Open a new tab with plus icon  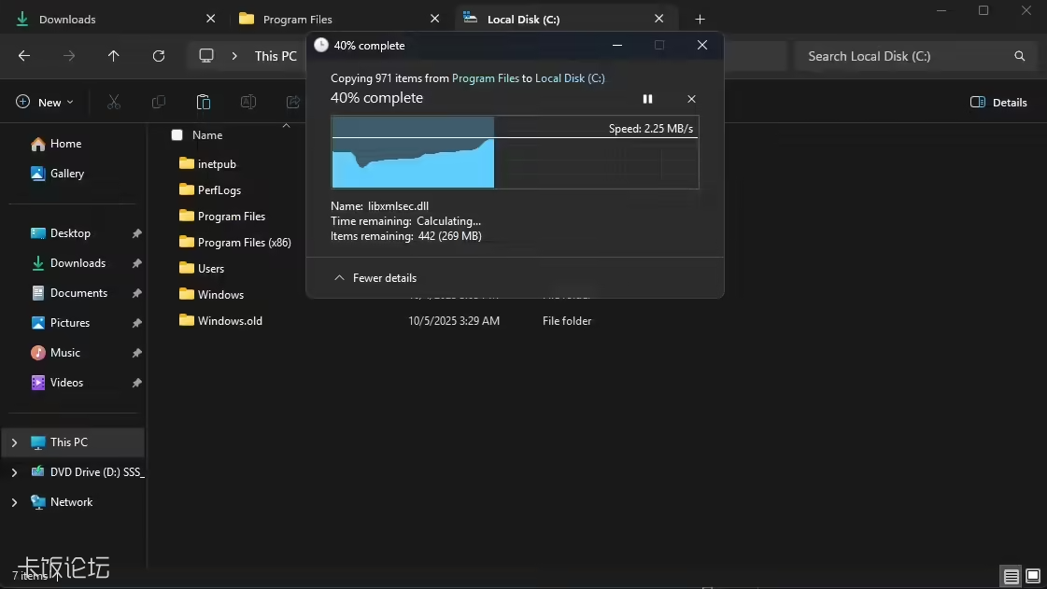[700, 19]
